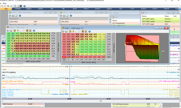The image size is (181, 108).
Task: Save the CAM 1 parameters
Action: tap(14, 16)
